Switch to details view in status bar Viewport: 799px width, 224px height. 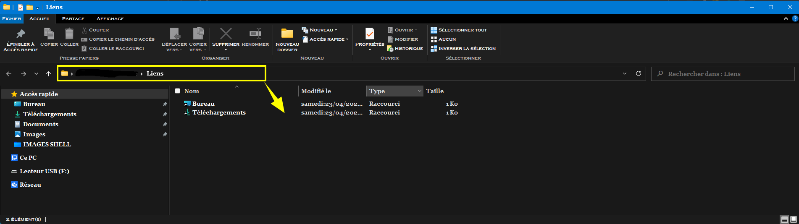point(784,219)
